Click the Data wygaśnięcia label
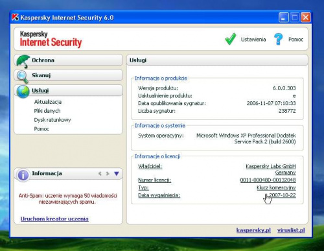Viewport: 324px width, 251px height. [x=159, y=195]
